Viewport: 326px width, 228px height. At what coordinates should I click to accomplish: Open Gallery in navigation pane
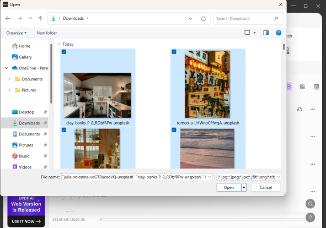[25, 57]
